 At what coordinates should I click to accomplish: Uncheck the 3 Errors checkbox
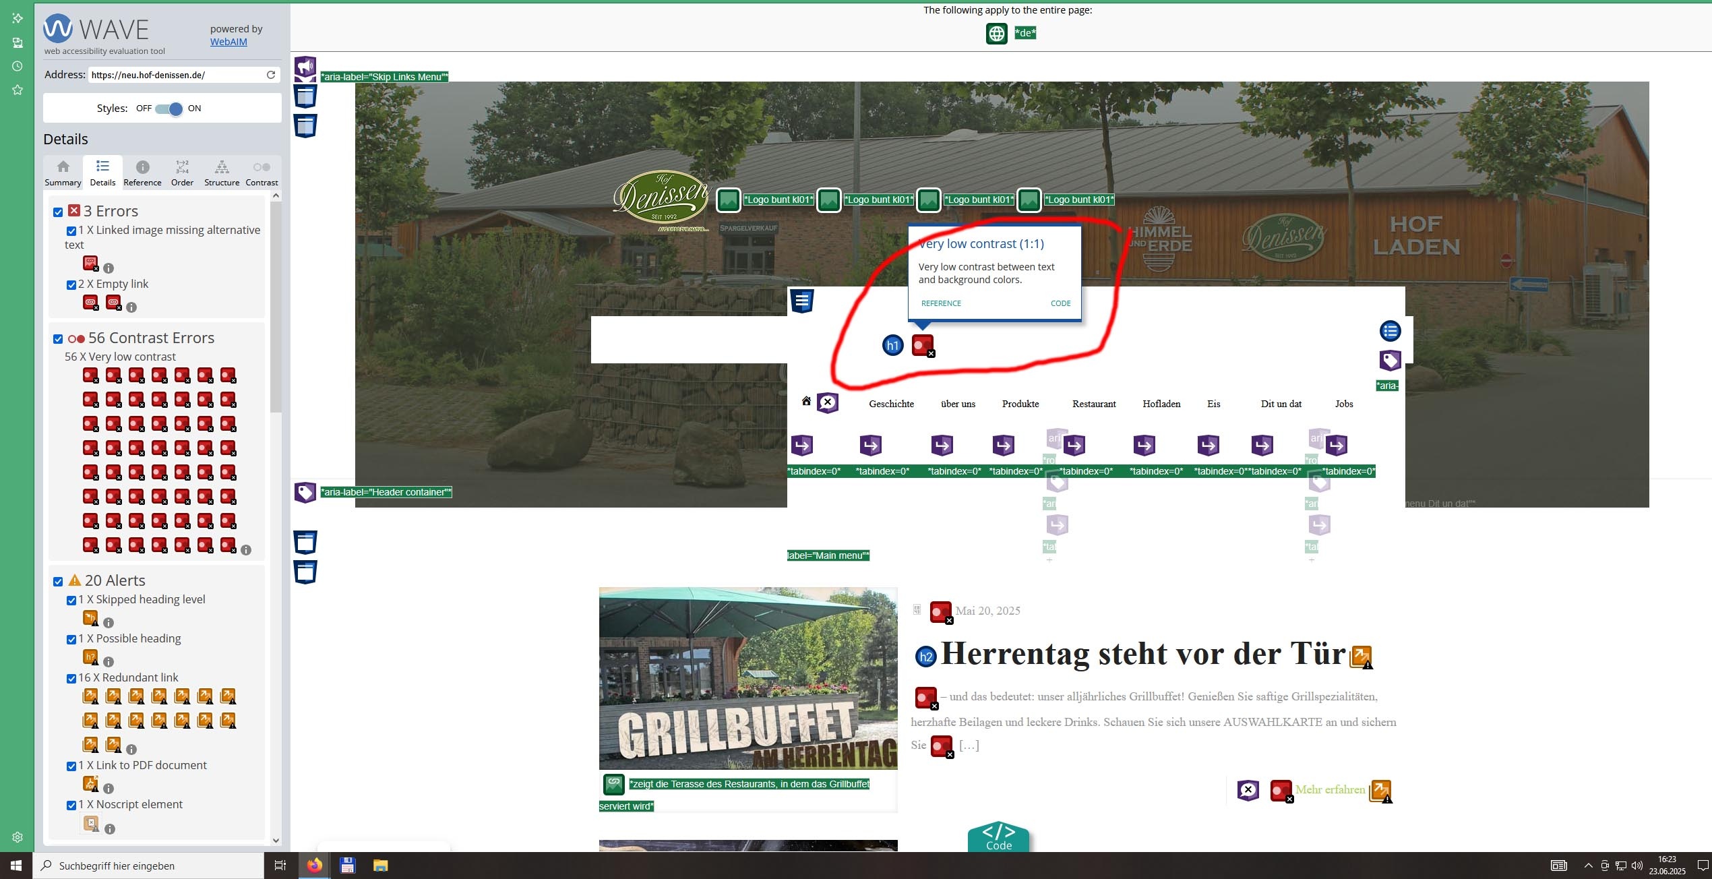pos(58,212)
